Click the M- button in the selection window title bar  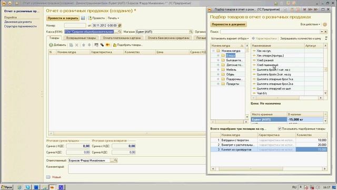(316, 9)
